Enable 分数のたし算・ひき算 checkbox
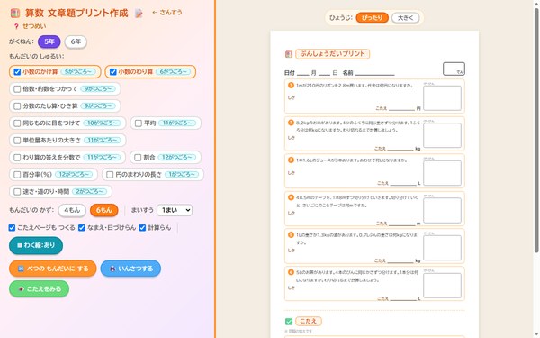Viewport: 540px width, 338px height. coord(17,105)
